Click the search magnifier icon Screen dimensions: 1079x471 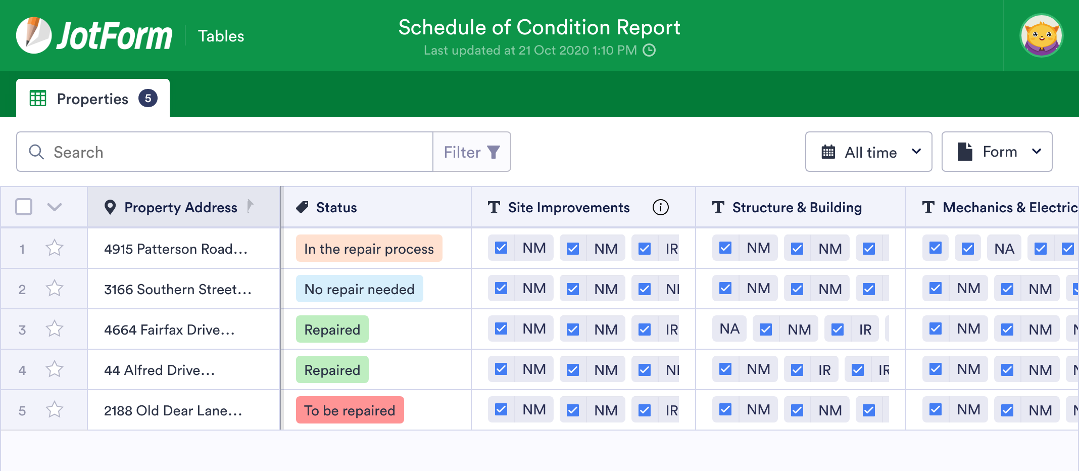click(36, 152)
